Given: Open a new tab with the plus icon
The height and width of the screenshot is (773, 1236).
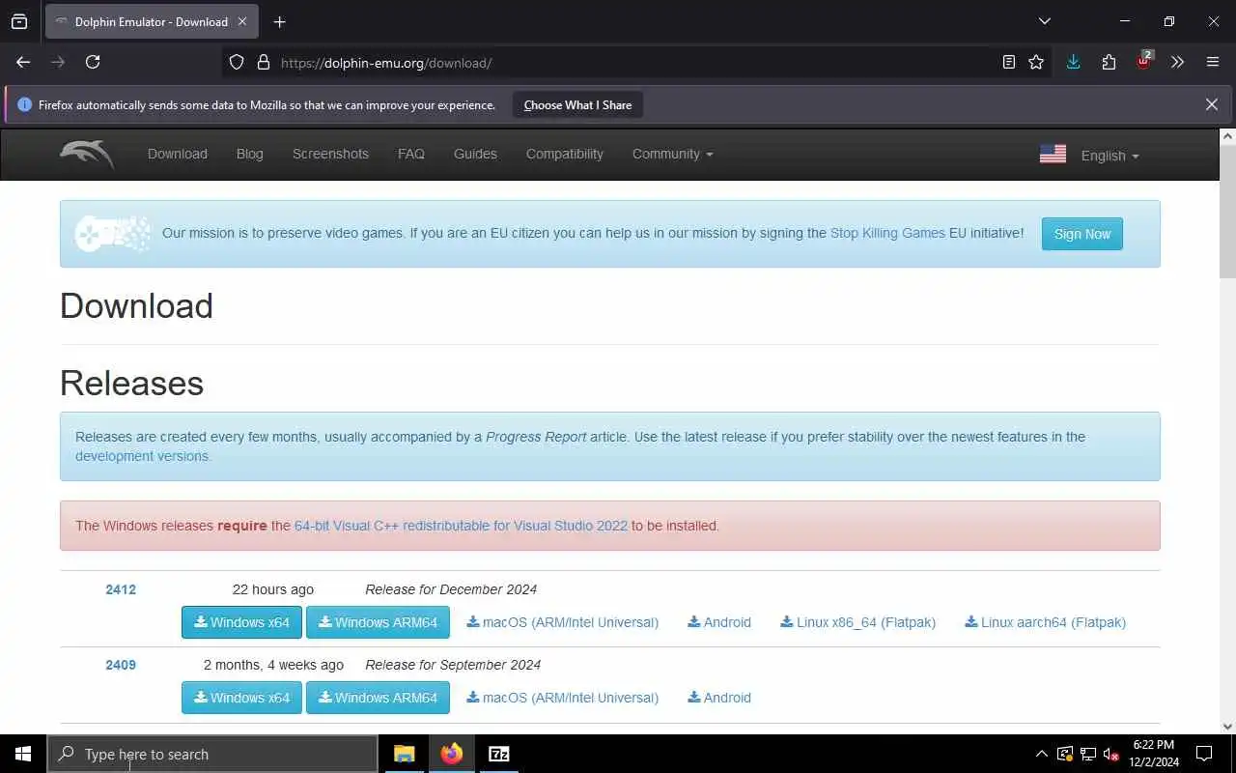Looking at the screenshot, I should pos(279,21).
